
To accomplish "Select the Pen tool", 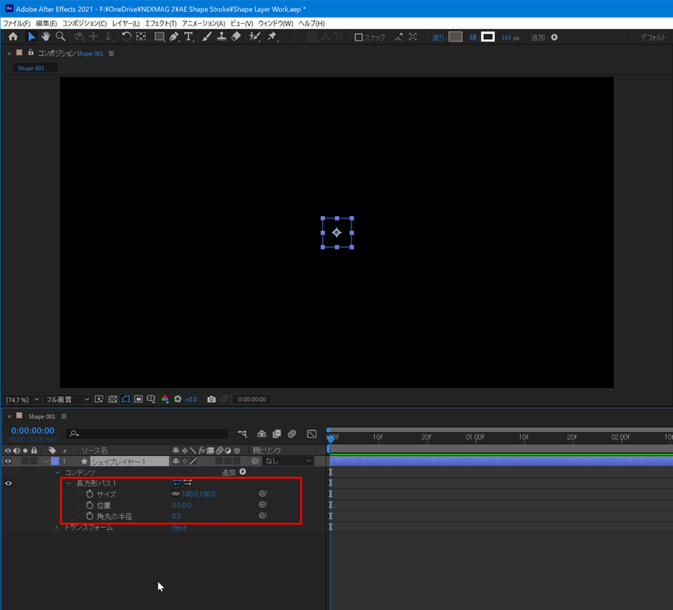I will (x=173, y=37).
